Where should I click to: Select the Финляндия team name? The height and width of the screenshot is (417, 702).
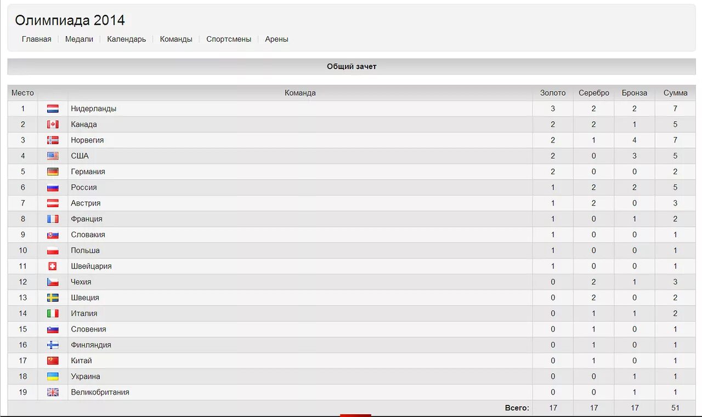tap(91, 345)
